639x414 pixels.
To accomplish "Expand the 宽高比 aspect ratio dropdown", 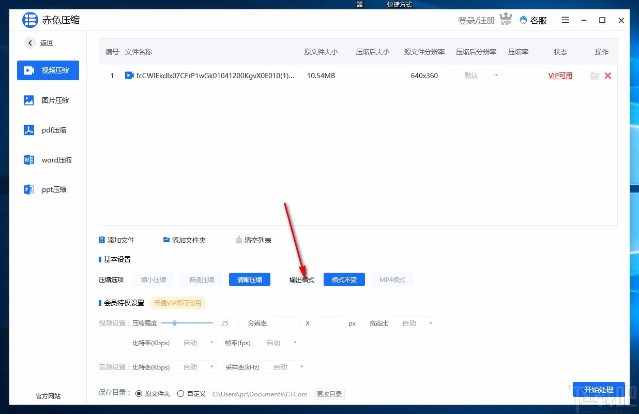I will click(413, 323).
